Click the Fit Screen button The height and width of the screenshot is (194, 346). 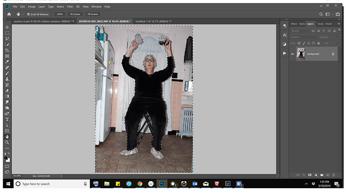[x=75, y=14]
